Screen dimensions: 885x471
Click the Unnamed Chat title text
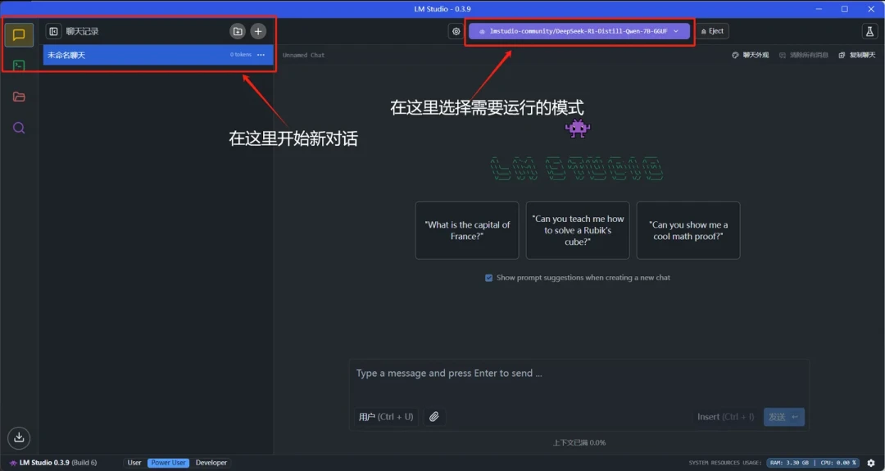[x=304, y=55]
